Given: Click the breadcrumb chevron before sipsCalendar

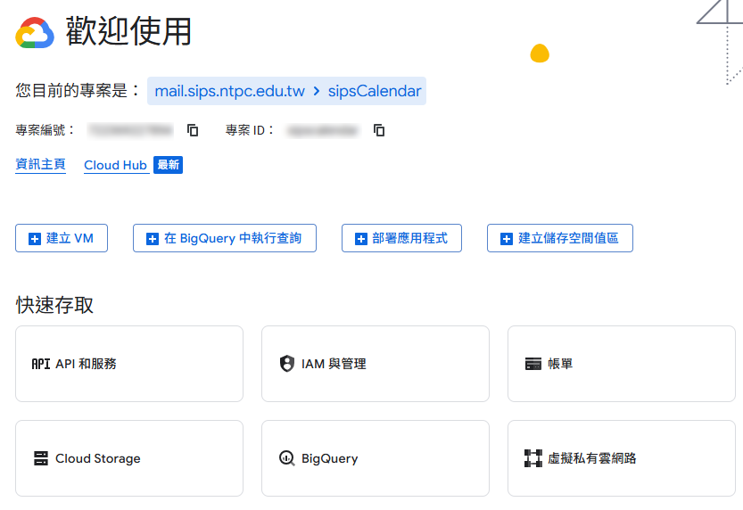Looking at the screenshot, I should click(317, 91).
